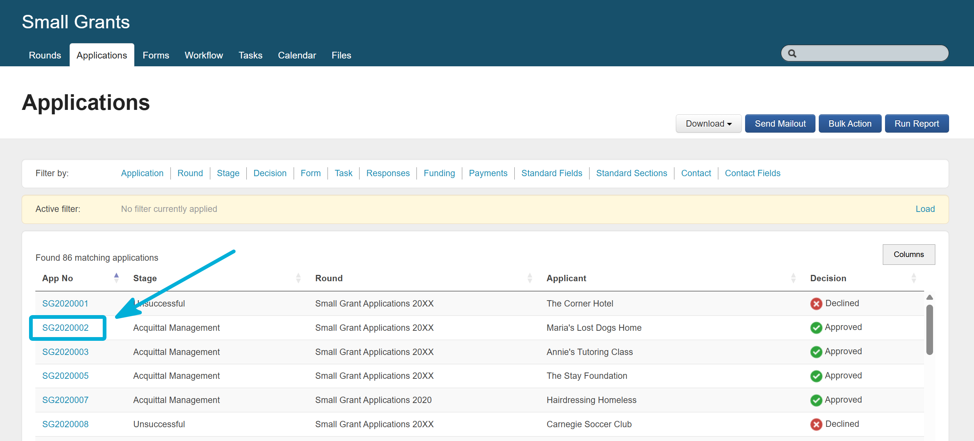Open the Calendar tab
This screenshot has width=974, height=441.
[x=297, y=55]
